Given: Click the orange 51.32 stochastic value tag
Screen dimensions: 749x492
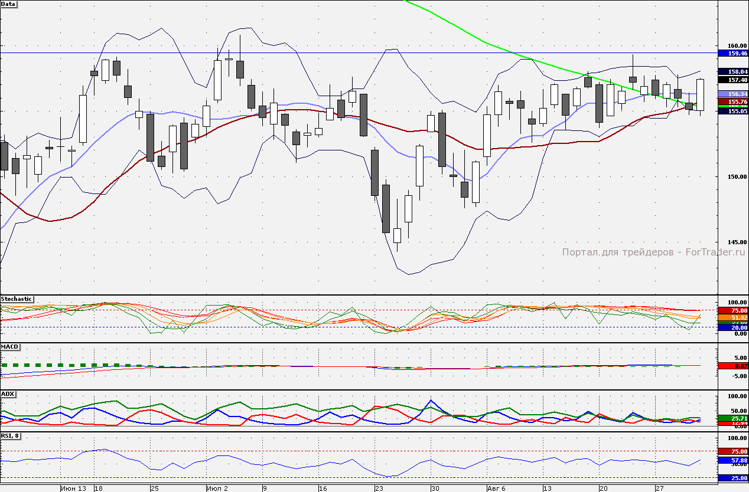Looking at the screenshot, I should (x=733, y=317).
